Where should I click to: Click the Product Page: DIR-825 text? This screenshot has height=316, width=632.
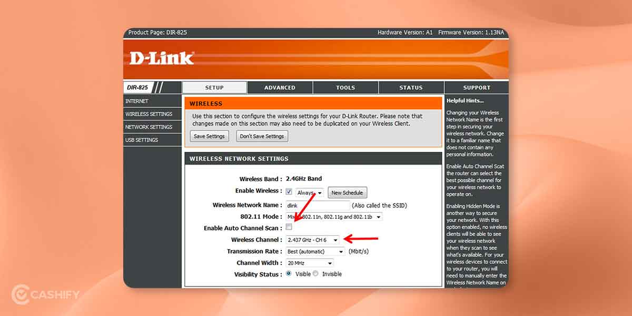(157, 33)
